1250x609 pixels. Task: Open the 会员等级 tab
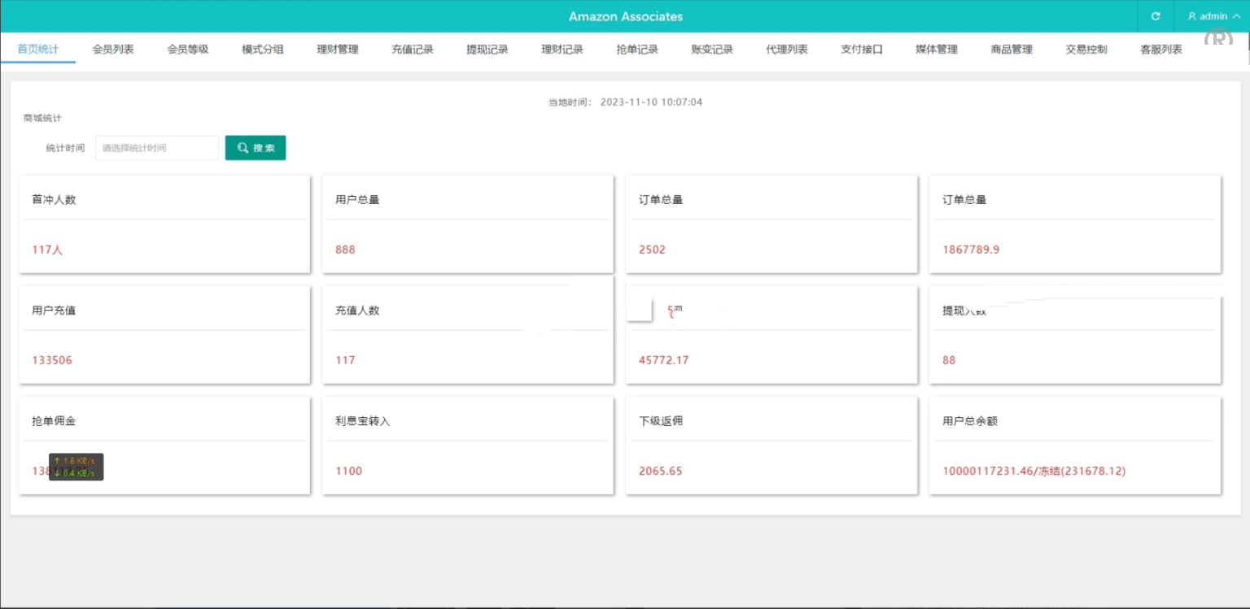coord(188,50)
